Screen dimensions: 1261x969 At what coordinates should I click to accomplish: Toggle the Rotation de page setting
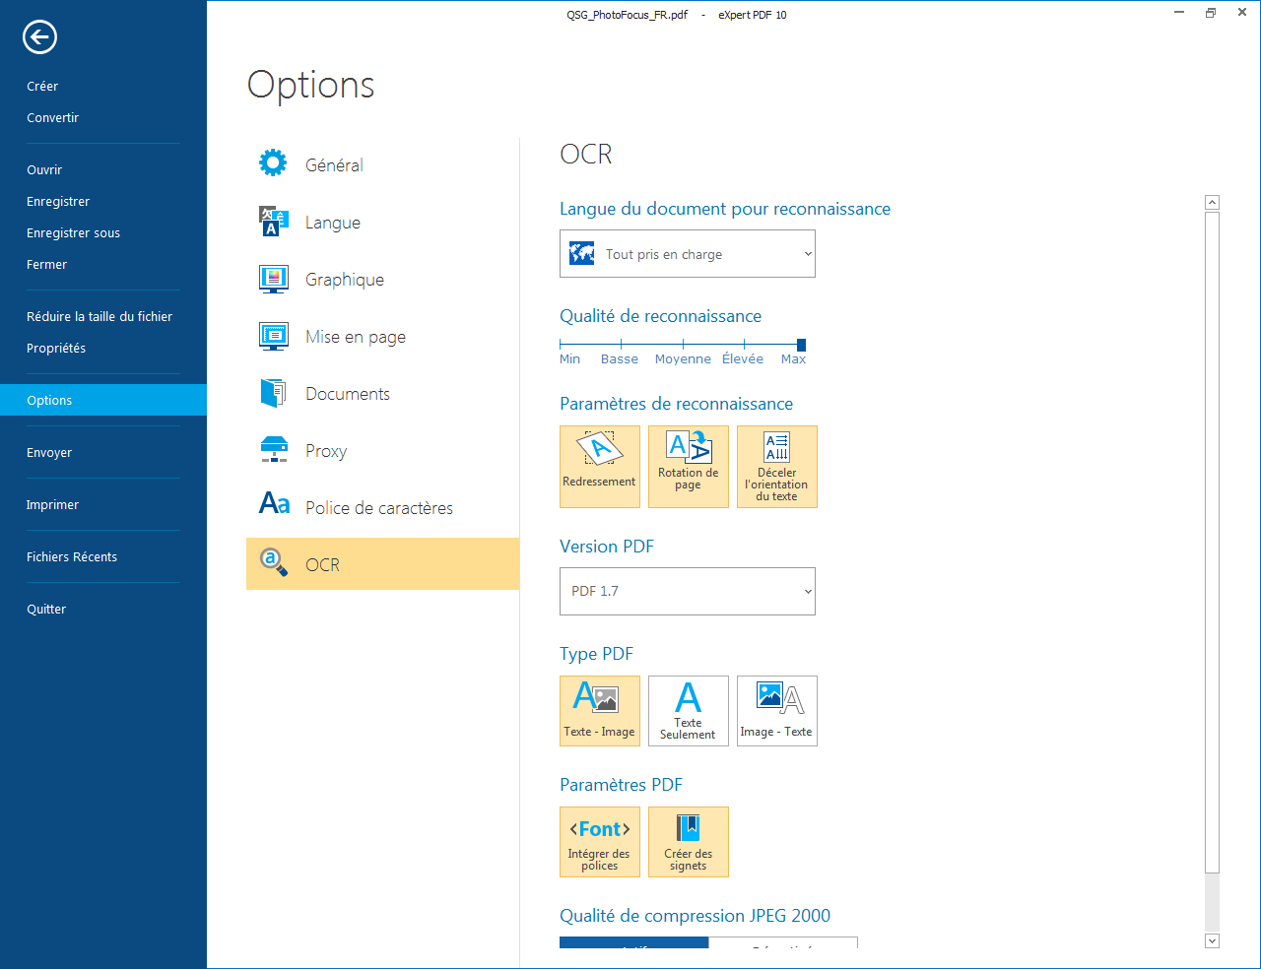tap(689, 467)
